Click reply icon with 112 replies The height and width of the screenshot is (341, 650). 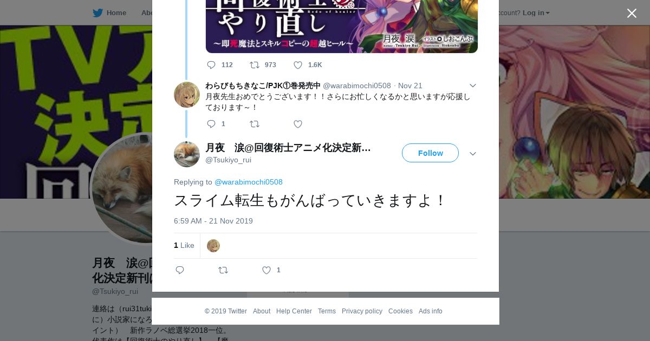pyautogui.click(x=211, y=65)
